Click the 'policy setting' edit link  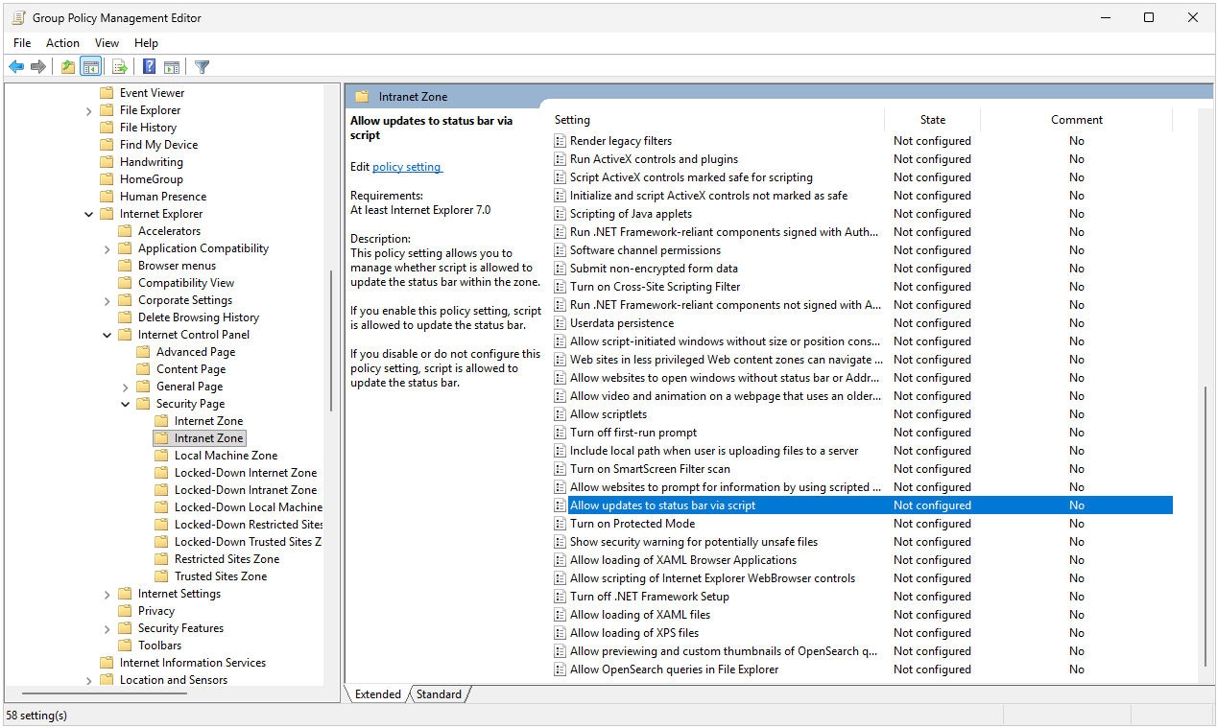[407, 166]
